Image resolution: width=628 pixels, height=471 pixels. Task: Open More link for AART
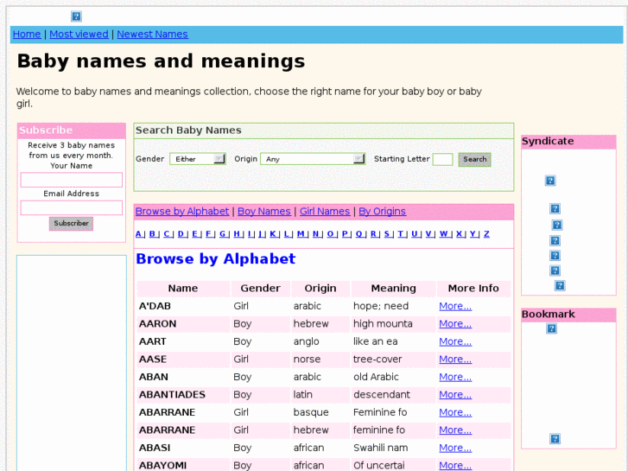point(455,341)
